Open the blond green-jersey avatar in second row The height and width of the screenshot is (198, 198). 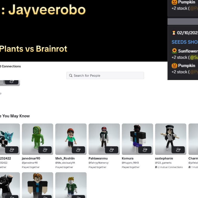(x=71, y=185)
